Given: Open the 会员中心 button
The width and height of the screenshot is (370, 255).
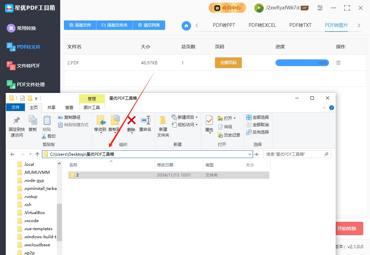Looking at the screenshot, I should 227,8.
